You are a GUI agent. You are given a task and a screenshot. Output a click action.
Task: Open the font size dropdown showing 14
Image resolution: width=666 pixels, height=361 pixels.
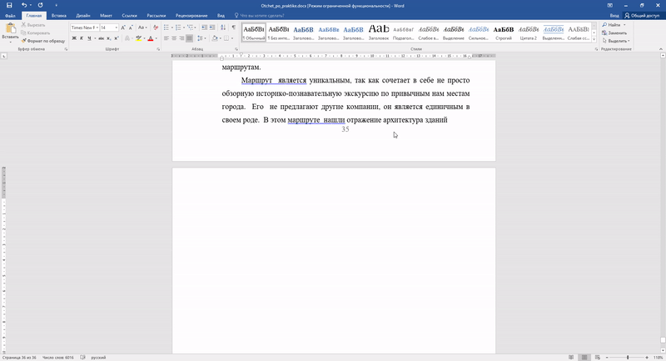116,28
